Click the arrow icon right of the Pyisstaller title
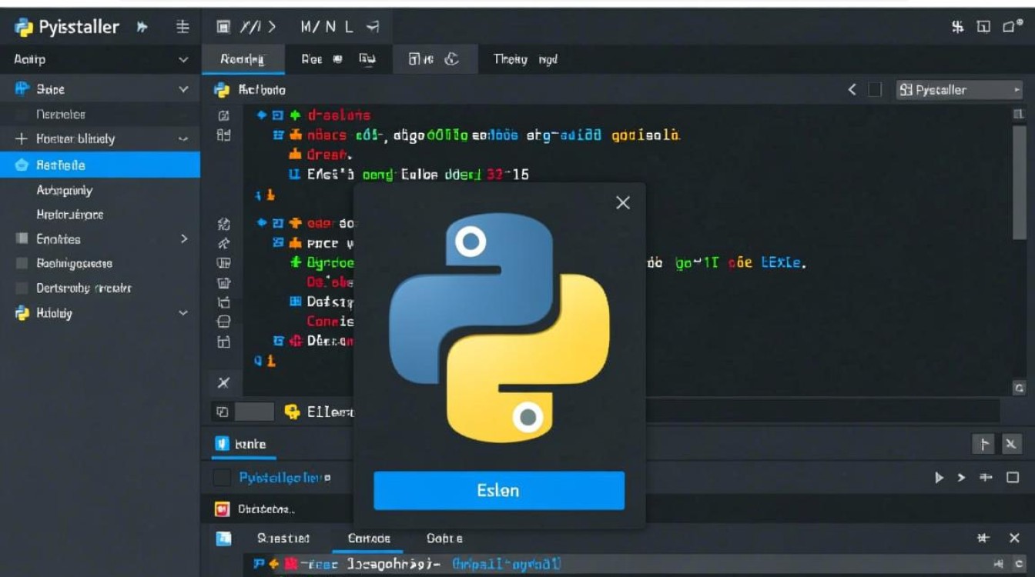This screenshot has width=1035, height=577. pyautogui.click(x=142, y=27)
